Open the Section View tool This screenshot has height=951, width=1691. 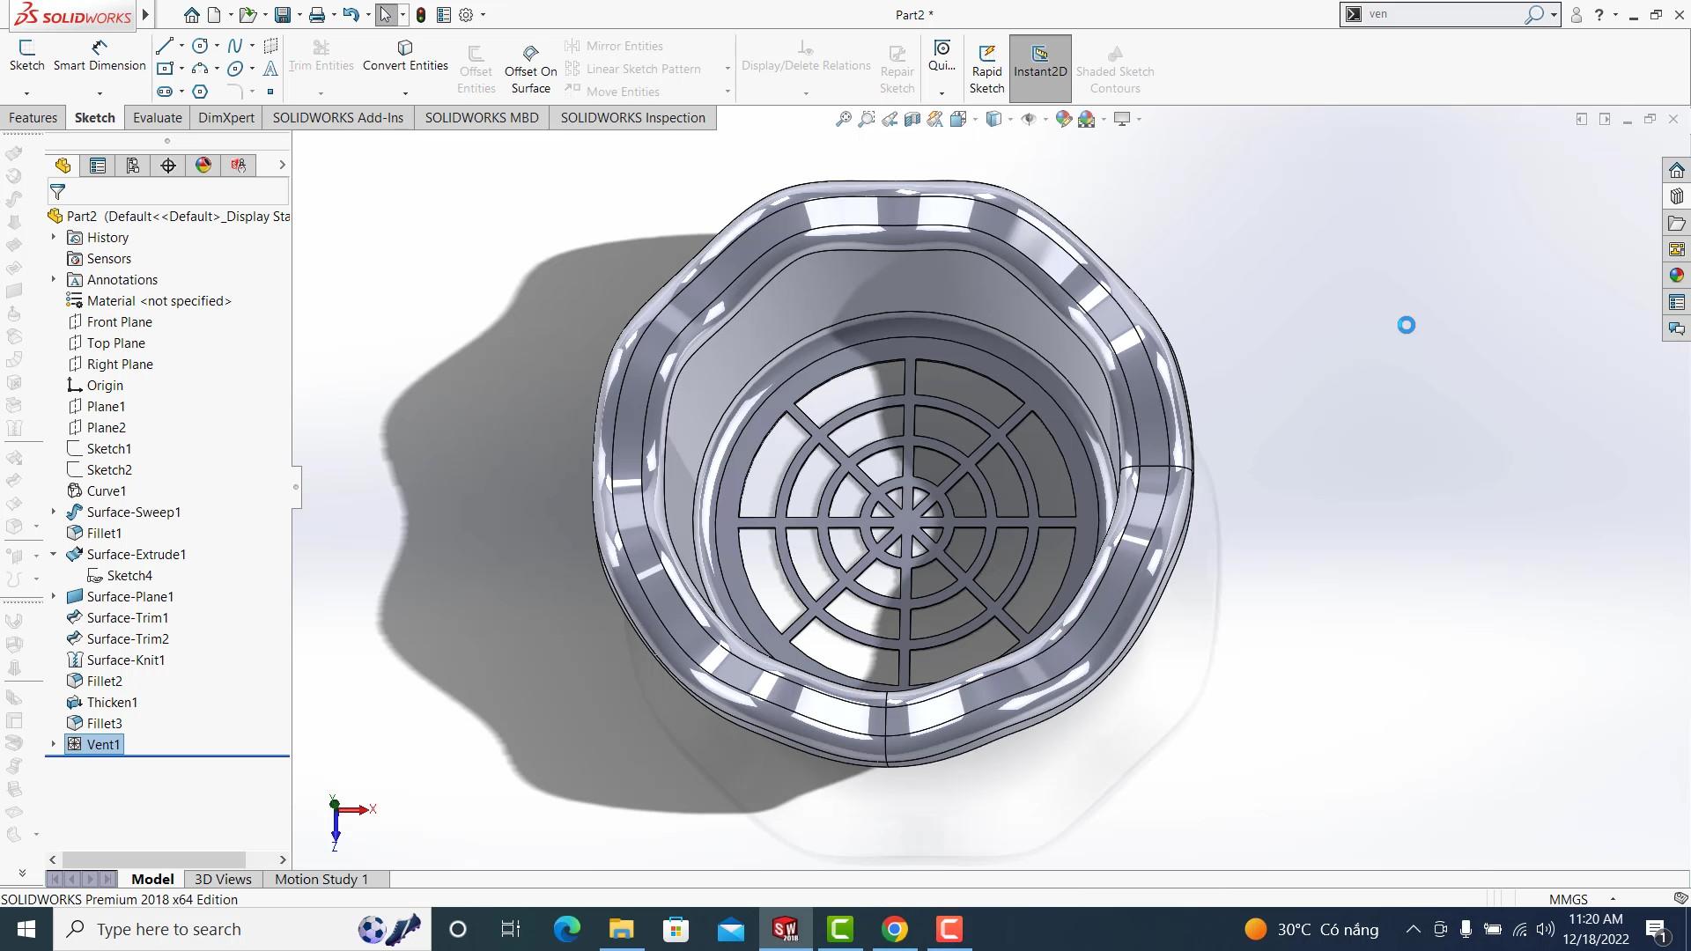[912, 119]
